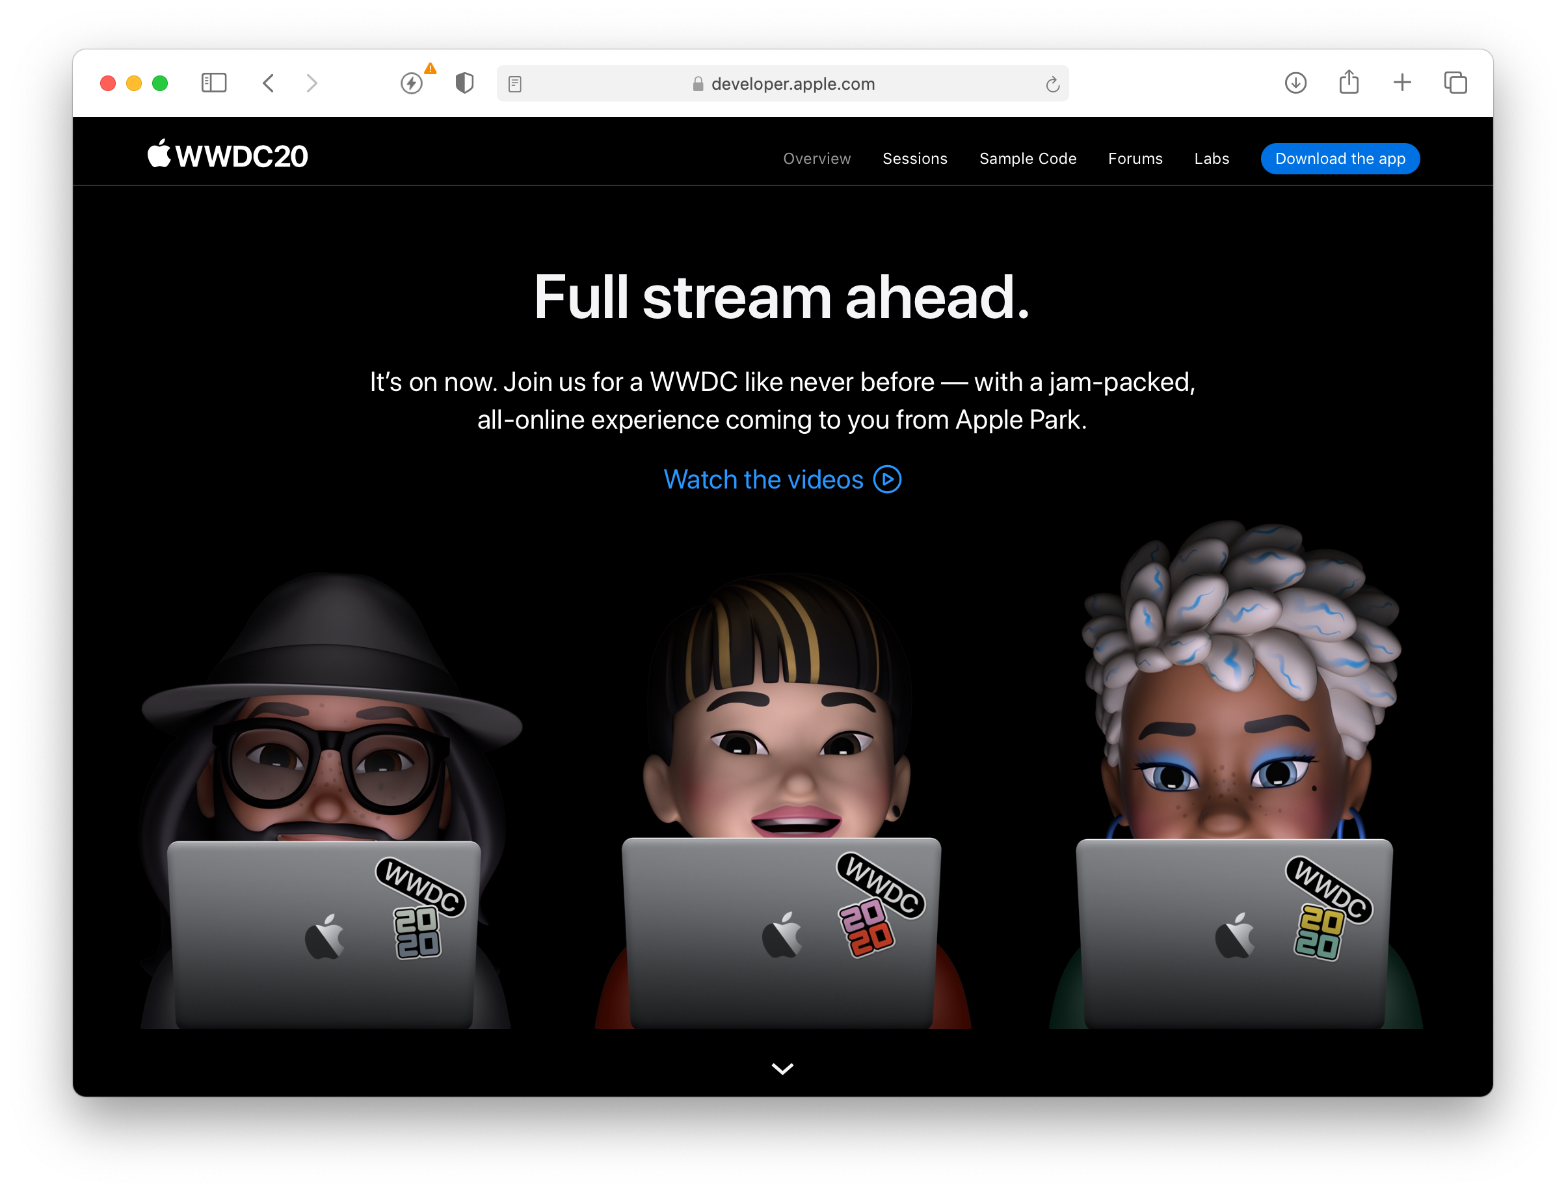This screenshot has width=1566, height=1193.
Task: Click Watch the videos link
Action: 782,479
